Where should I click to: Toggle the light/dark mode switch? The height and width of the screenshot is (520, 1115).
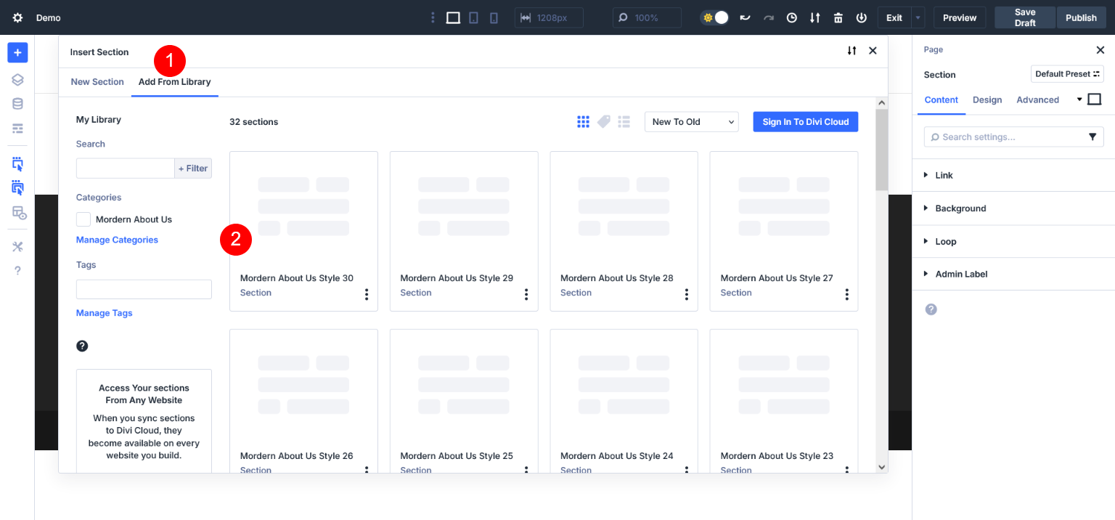coord(715,17)
